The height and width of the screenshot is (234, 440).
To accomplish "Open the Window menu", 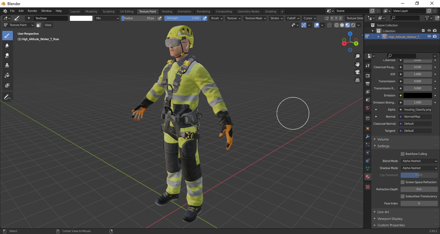I will pos(46,11).
